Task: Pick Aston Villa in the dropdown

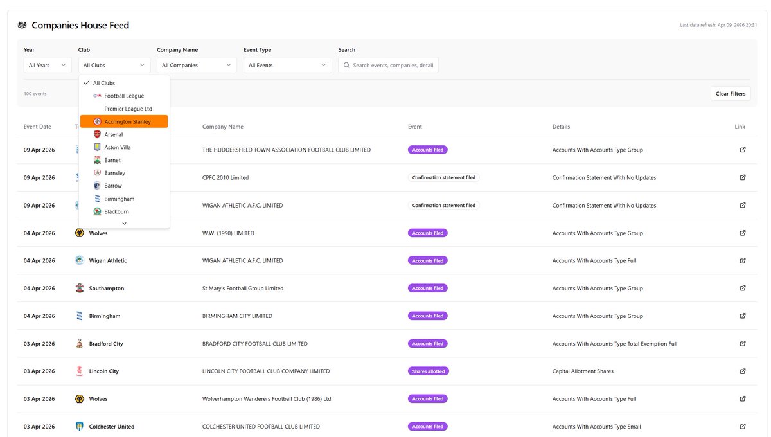Action: [124, 147]
